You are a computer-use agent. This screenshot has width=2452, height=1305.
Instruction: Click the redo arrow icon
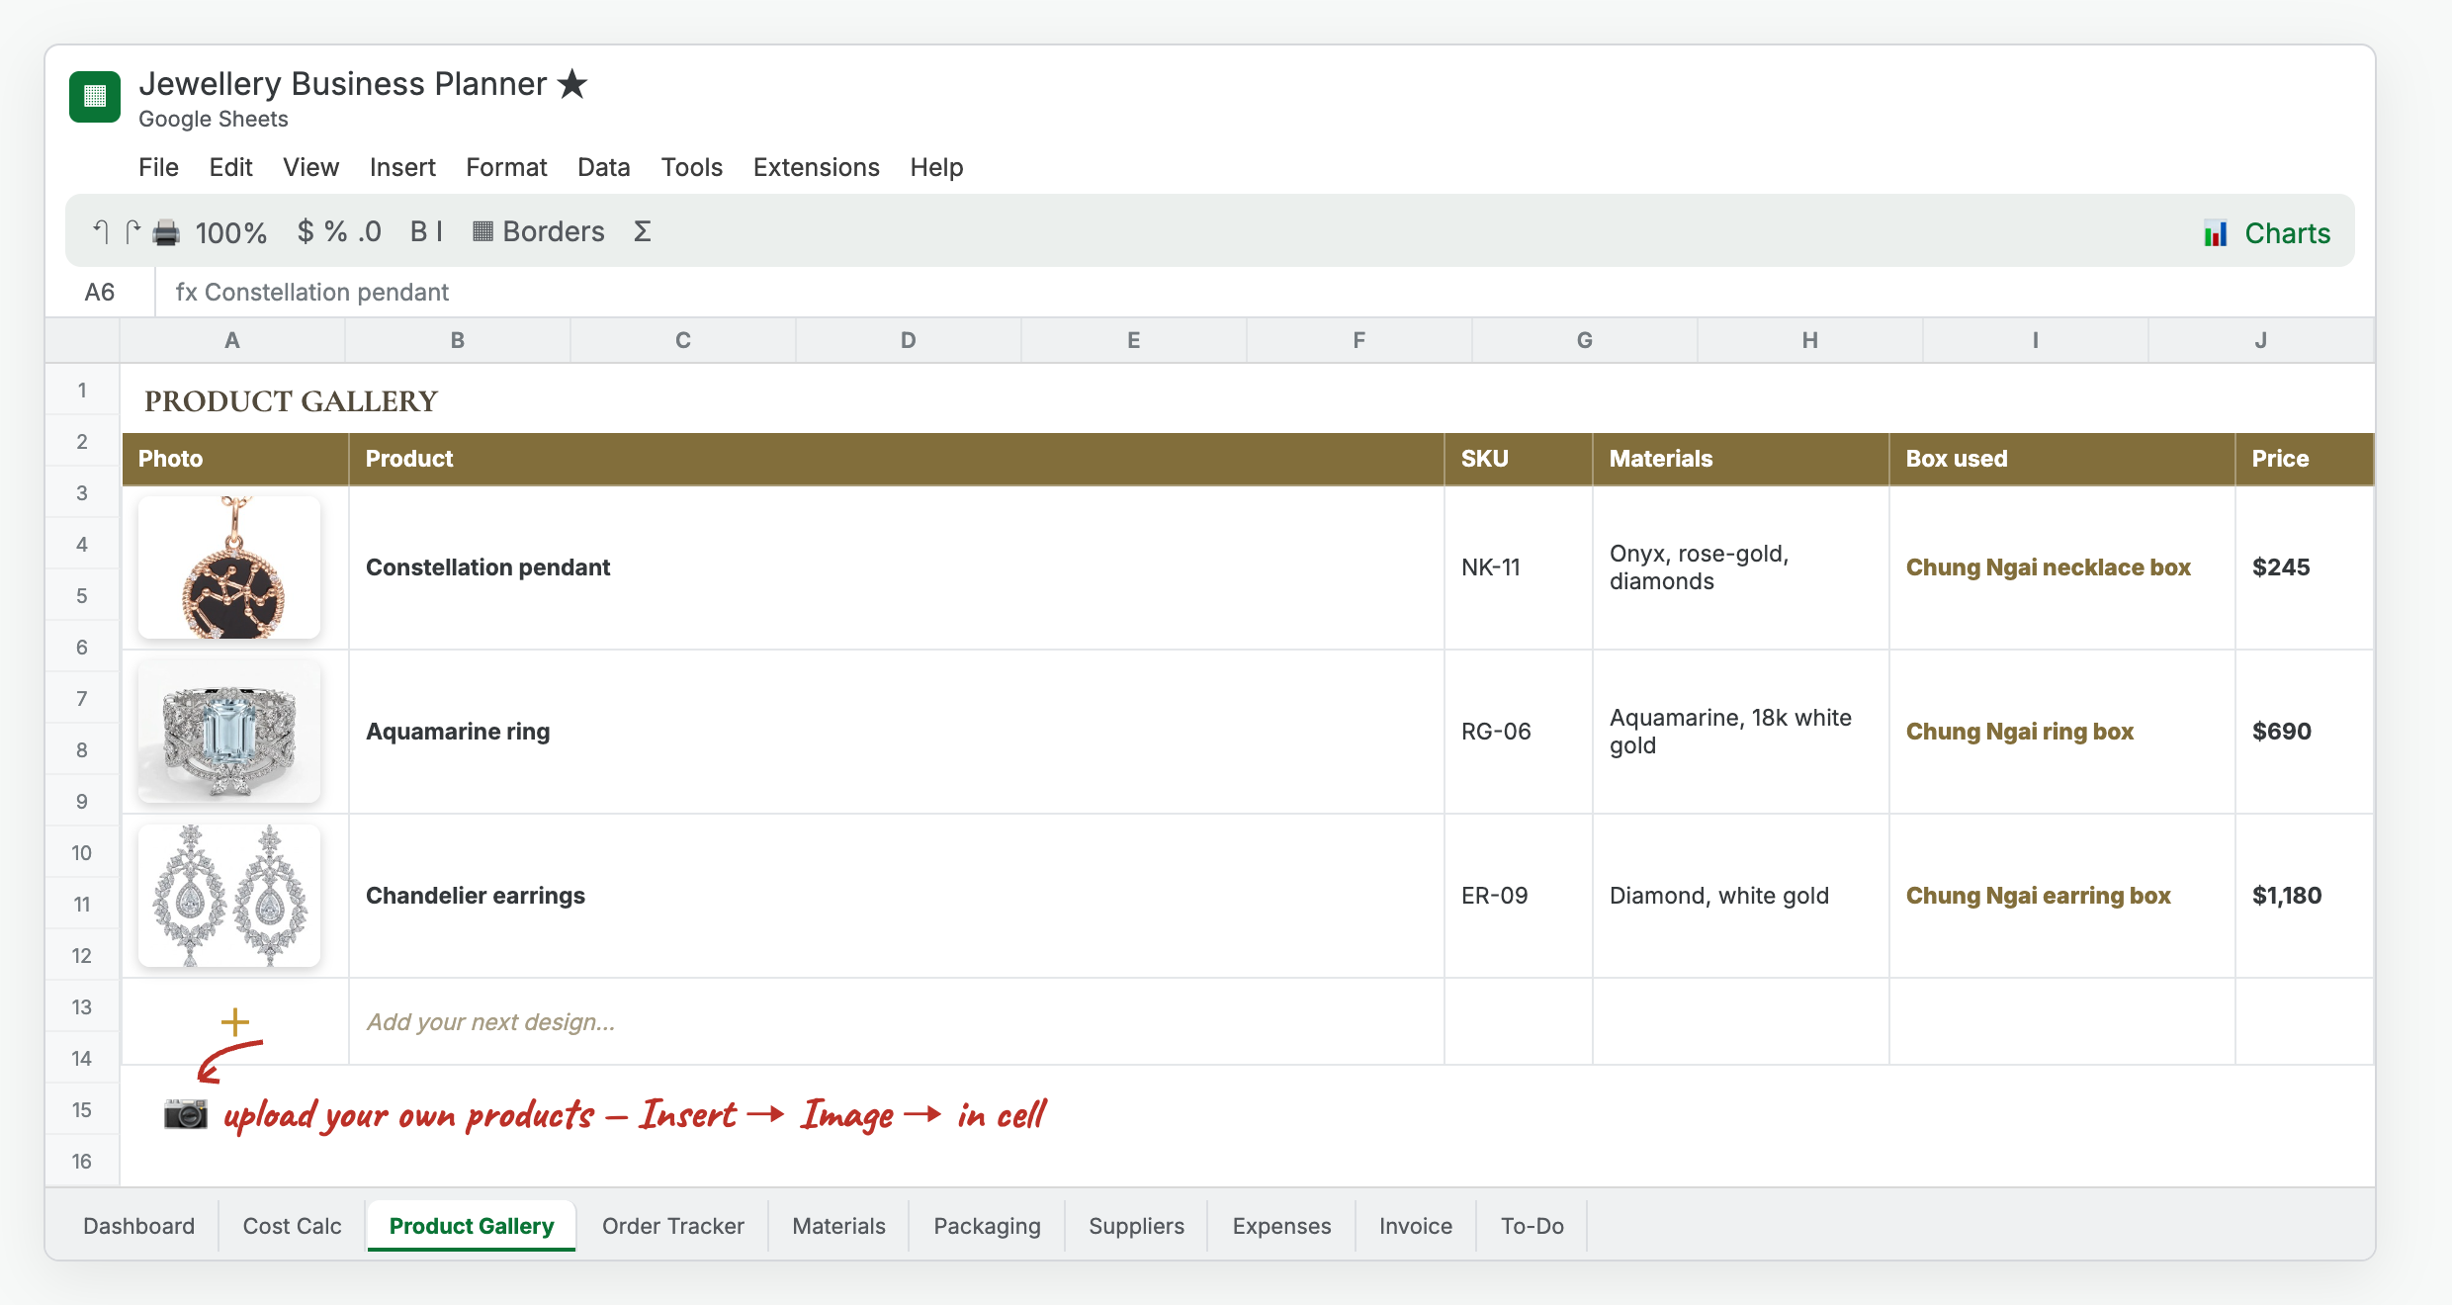click(x=133, y=232)
